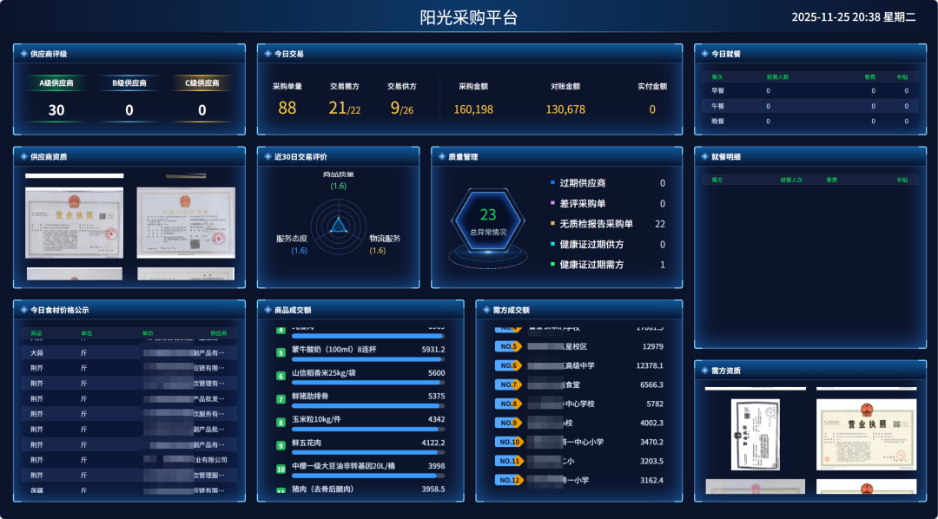Screen dimensions: 938x519
Task: Click the green rank 5 badge for 蒙牛酸奶
Action: pos(281,352)
